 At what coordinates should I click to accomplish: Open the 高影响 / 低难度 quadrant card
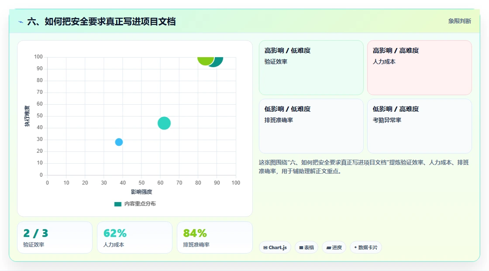point(311,68)
